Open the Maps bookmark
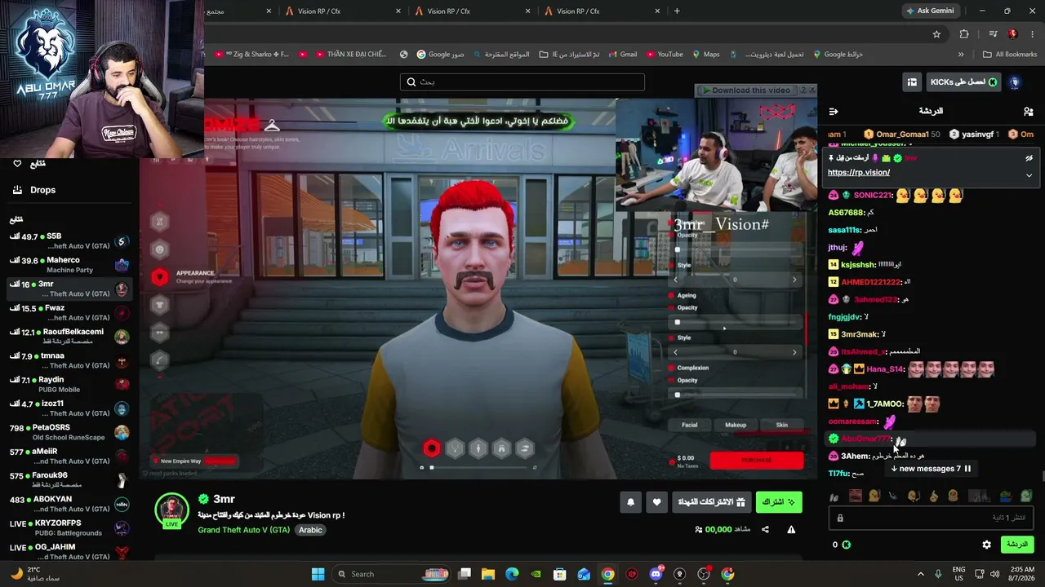The height and width of the screenshot is (587, 1045). (705, 55)
